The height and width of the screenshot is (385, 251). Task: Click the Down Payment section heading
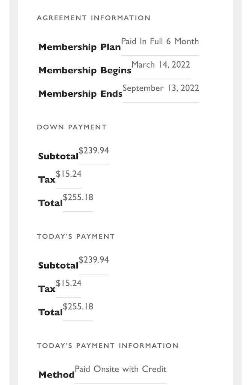72,127
